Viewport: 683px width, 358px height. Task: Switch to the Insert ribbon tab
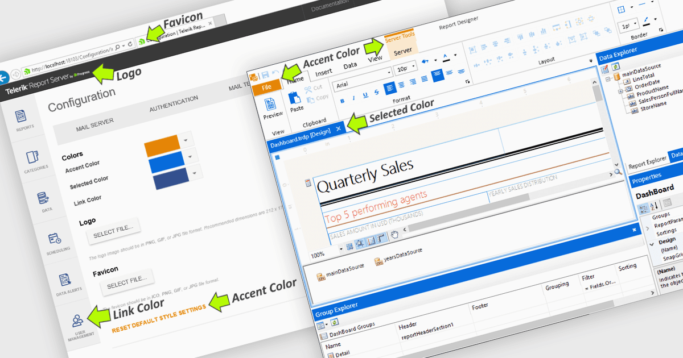324,73
